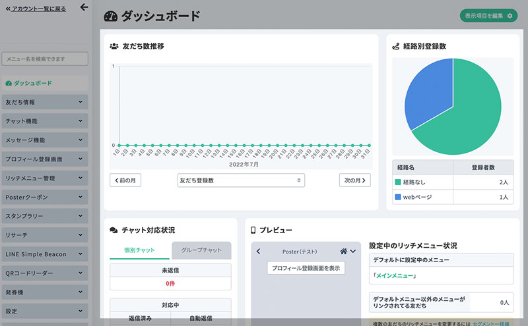Click デフォルトに設定中のメニュー heading
Viewport: 528px width, 326px height.
(x=411, y=259)
